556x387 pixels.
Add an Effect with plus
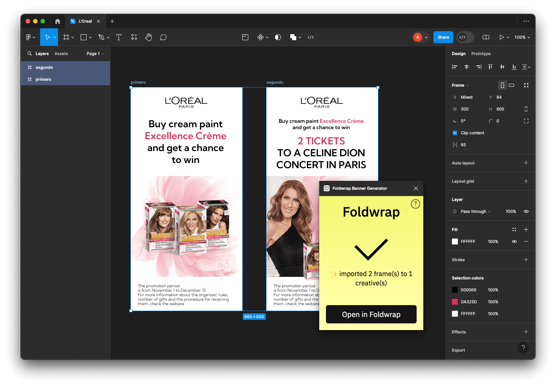526,332
